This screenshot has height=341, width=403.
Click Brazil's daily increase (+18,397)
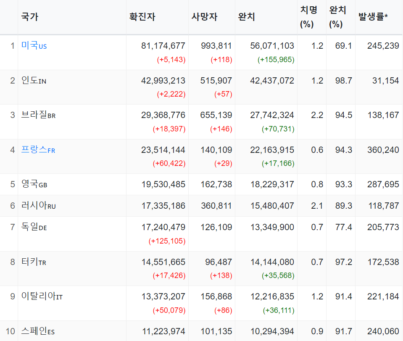169,129
